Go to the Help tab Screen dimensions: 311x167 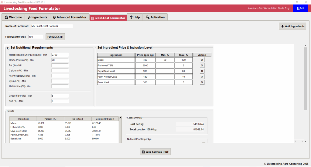[x=135, y=17]
